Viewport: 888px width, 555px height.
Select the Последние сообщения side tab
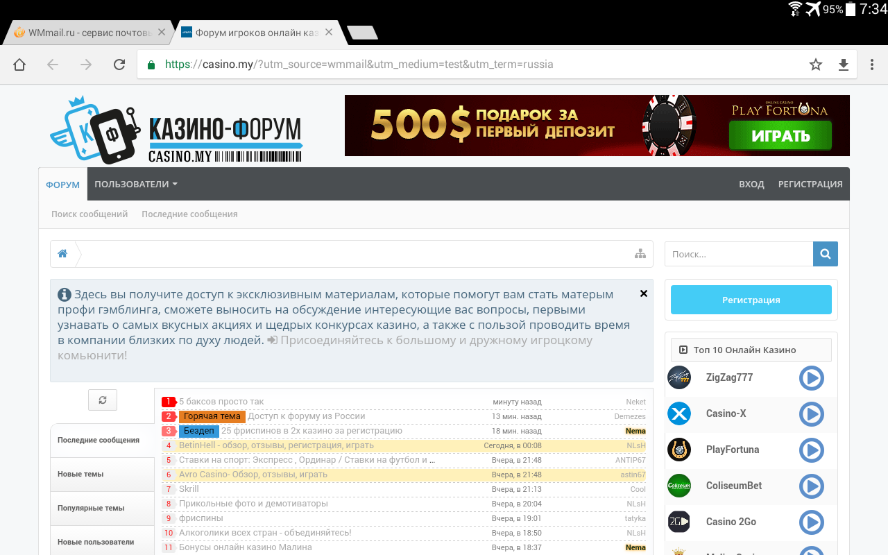[102, 440]
